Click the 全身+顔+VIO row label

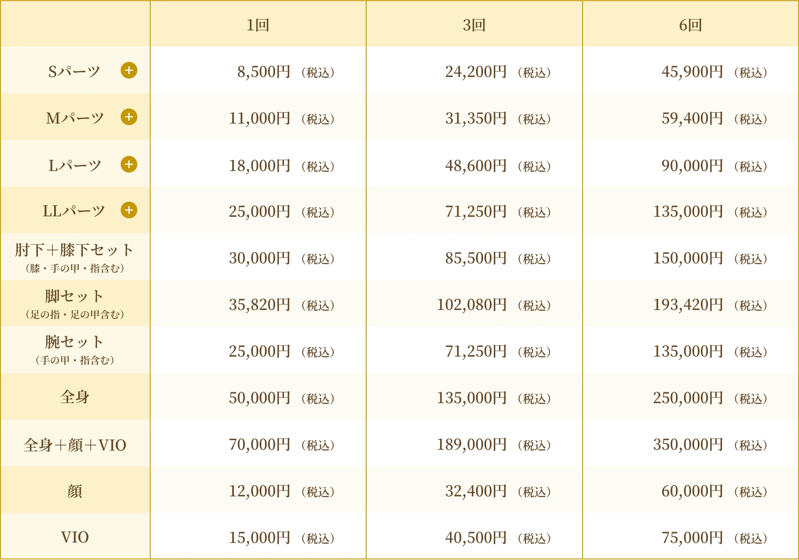coord(75,445)
